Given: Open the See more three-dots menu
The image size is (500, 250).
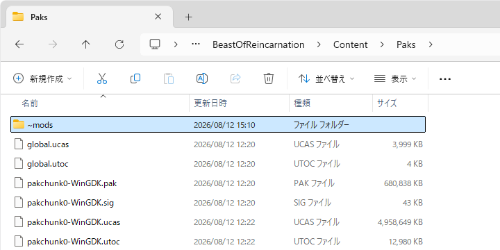Looking at the screenshot, I should [x=445, y=78].
